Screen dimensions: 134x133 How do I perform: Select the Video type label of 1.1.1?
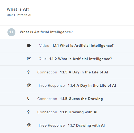44,45
